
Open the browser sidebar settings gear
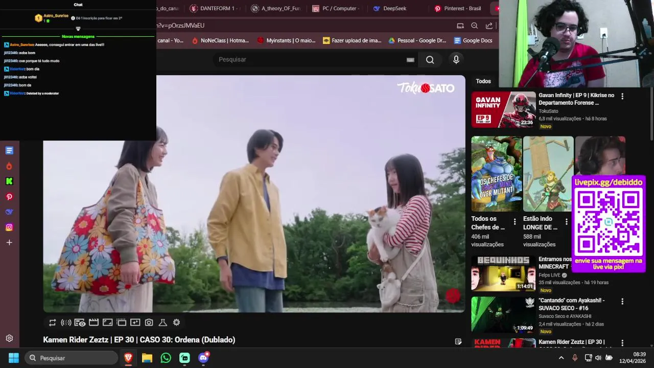tap(9, 338)
